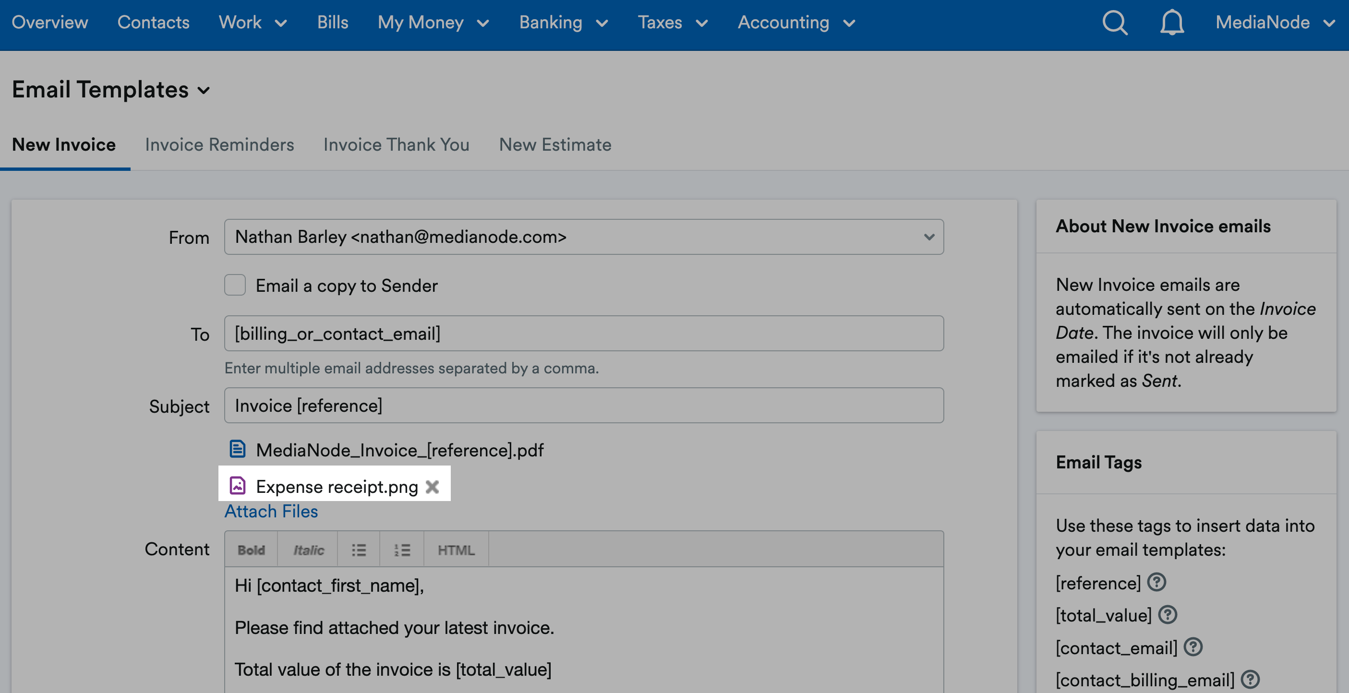Open notifications bell icon
Viewport: 1349px width, 693px height.
(1171, 23)
